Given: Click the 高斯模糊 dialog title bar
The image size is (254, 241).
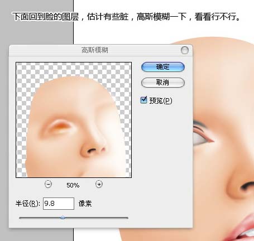Looking at the screenshot, I should [94, 50].
